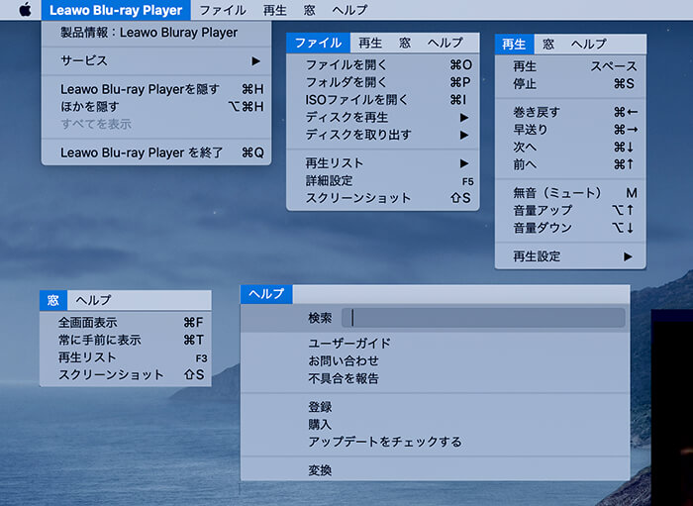Select 再生リスト F3 in window menu
Screen dimensions: 693x506
126,357
